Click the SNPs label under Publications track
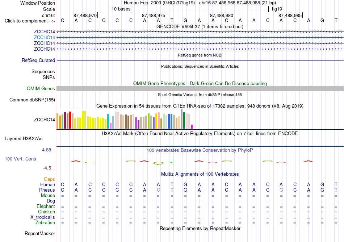The width and height of the screenshot is (344, 242). pos(49,77)
